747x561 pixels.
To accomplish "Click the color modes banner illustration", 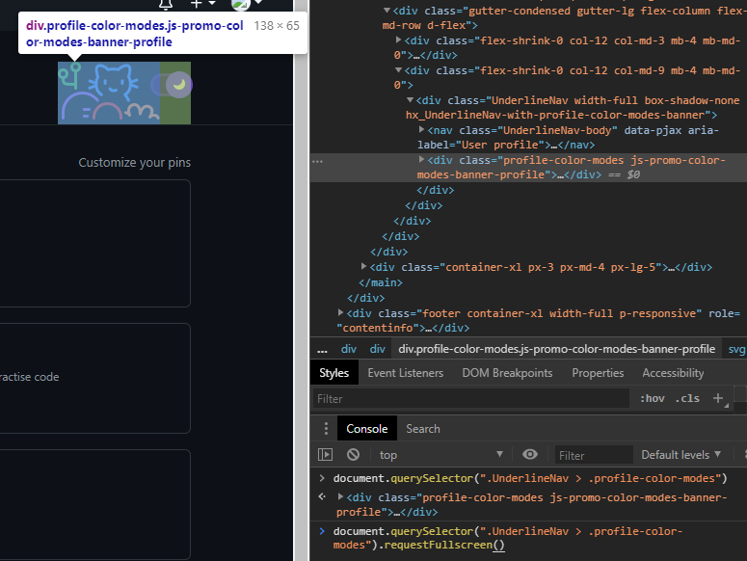I will [109, 93].
